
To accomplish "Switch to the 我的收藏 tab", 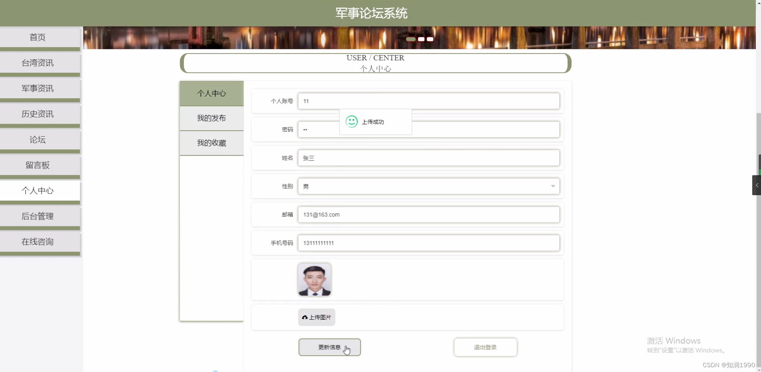I will click(x=211, y=143).
